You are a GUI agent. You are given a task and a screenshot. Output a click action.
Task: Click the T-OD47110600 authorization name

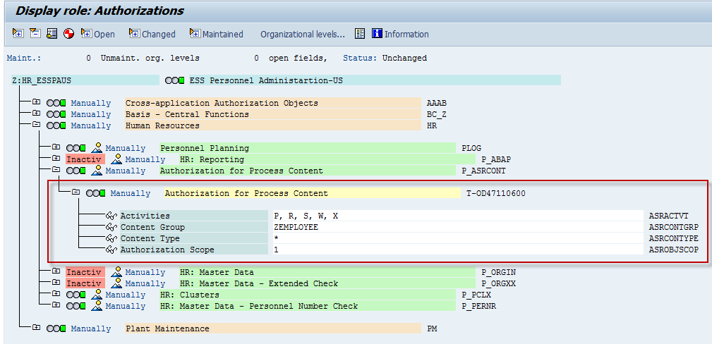496,193
